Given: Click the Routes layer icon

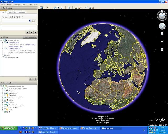Looking at the screenshot, I should 7,91.
